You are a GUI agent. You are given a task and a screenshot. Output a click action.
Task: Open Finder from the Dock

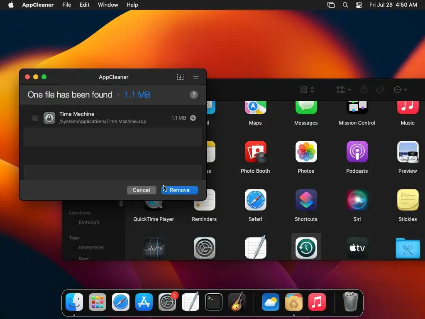(74, 302)
